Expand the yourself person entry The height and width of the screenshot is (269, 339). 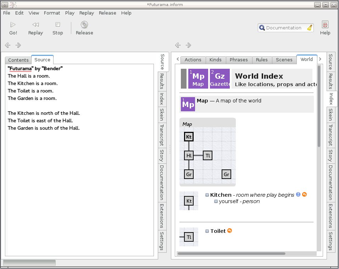216,201
